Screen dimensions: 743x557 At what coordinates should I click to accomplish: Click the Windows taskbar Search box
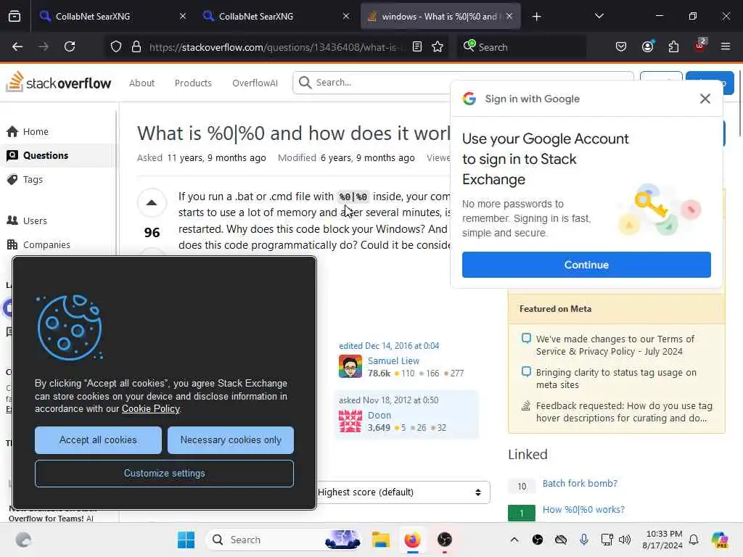coord(284,540)
